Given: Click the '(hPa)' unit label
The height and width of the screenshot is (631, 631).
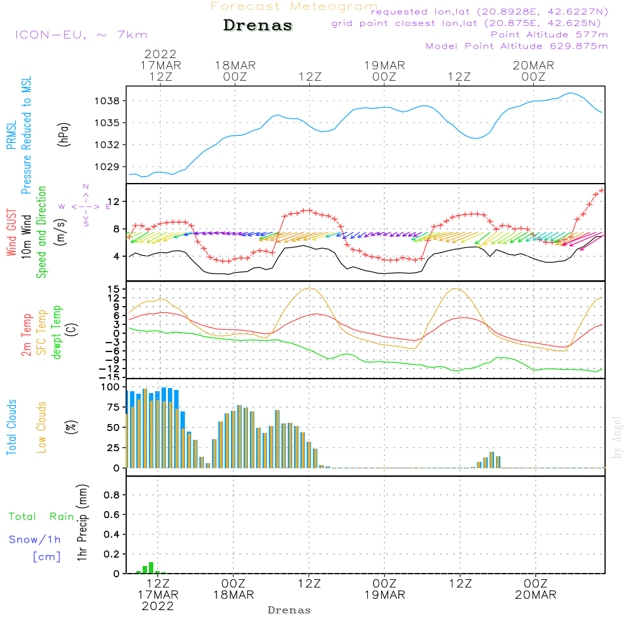Looking at the screenshot, I should tap(64, 135).
